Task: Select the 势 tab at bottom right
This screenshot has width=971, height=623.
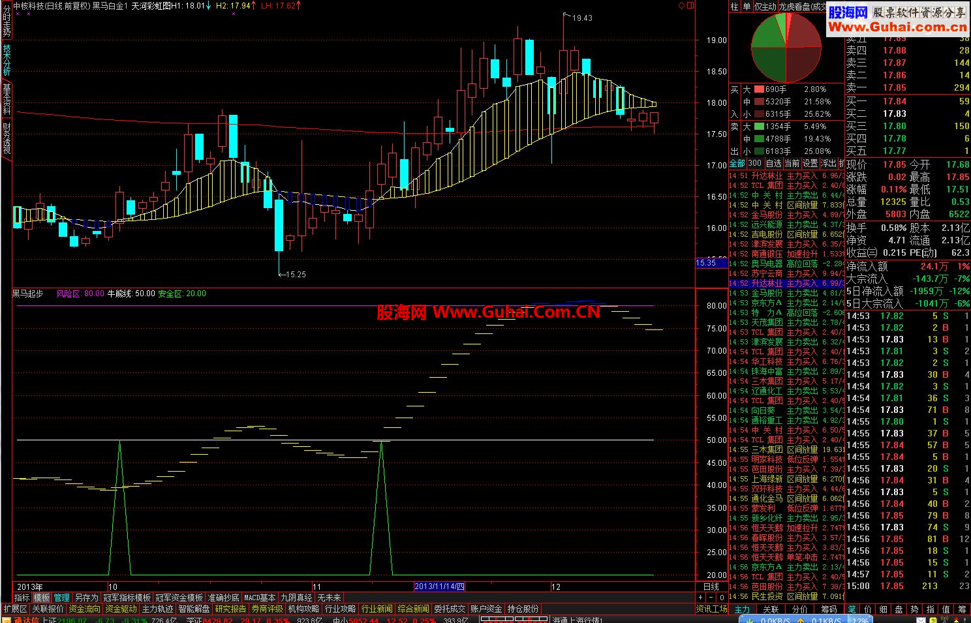Action: 915,609
